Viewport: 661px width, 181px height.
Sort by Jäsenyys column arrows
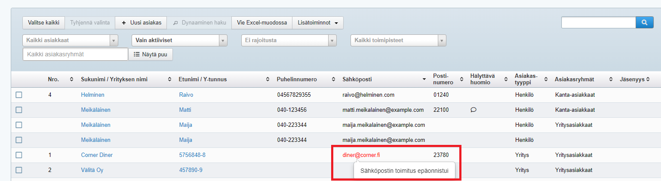[x=647, y=80]
